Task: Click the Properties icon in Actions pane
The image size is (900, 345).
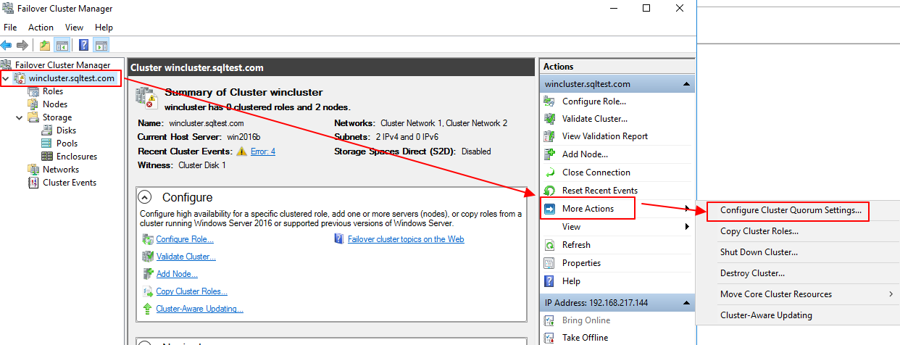Action: [549, 263]
